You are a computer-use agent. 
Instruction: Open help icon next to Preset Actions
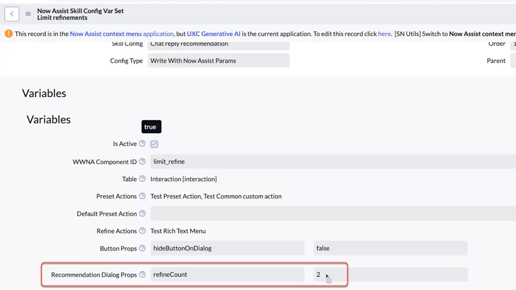point(142,196)
